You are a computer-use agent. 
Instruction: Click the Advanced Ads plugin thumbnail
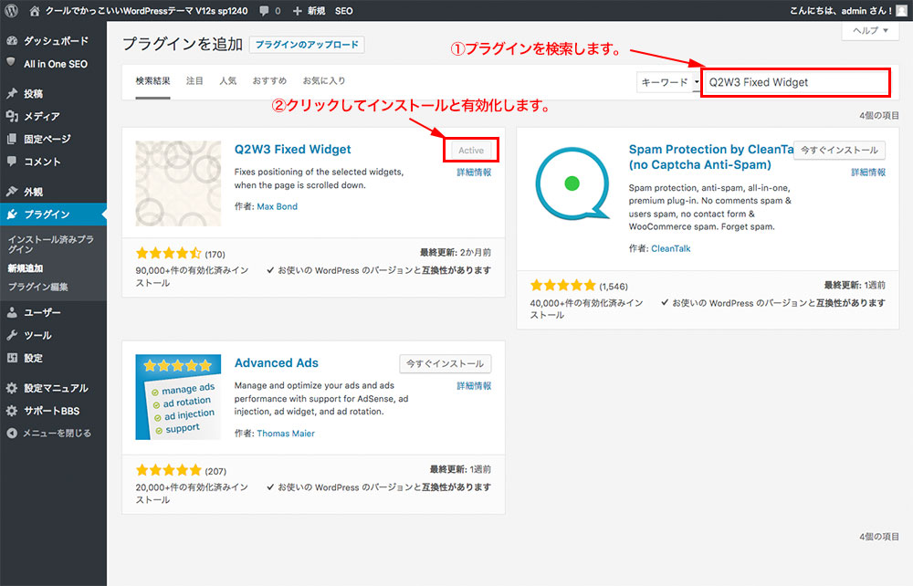click(178, 397)
